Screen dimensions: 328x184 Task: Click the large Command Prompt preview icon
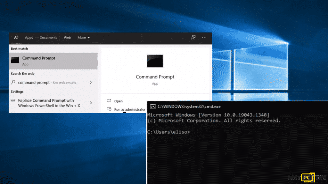(x=155, y=61)
